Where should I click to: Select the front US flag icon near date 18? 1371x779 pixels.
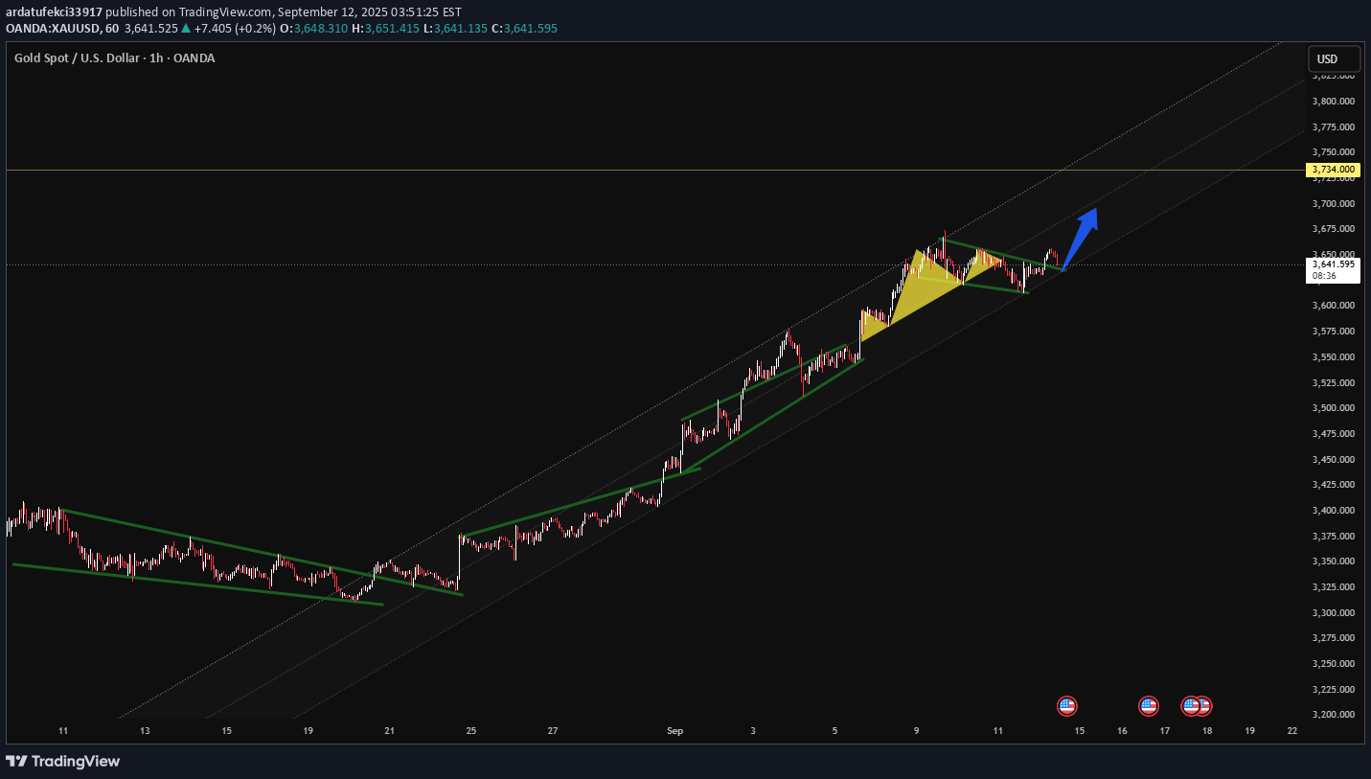[x=1191, y=706]
